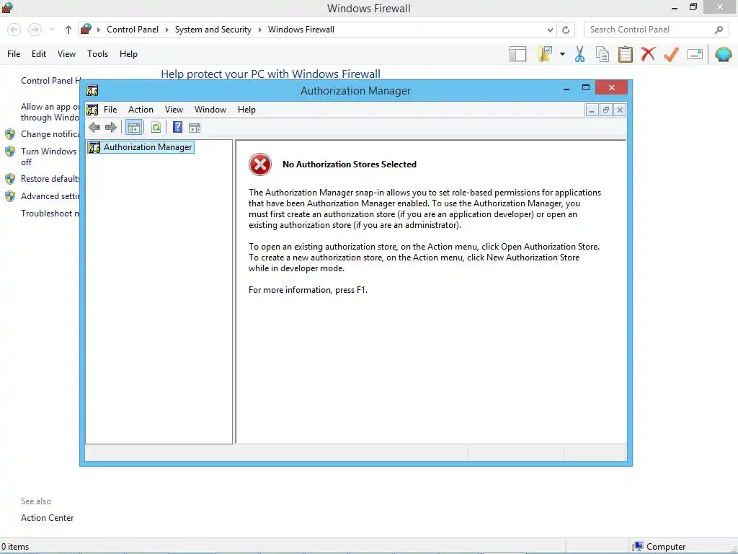
Task: Open Window menu in Authorization Manager
Action: pyautogui.click(x=210, y=110)
